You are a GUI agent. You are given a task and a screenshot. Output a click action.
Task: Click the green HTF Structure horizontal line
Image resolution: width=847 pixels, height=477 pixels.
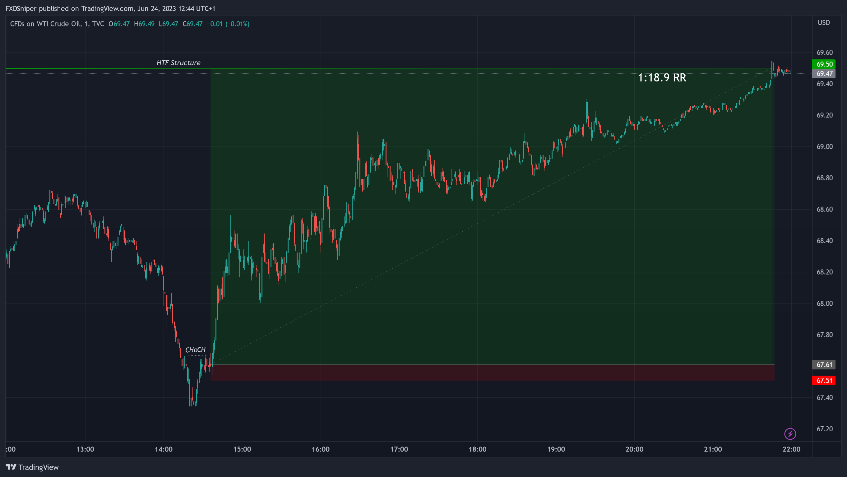99,68
